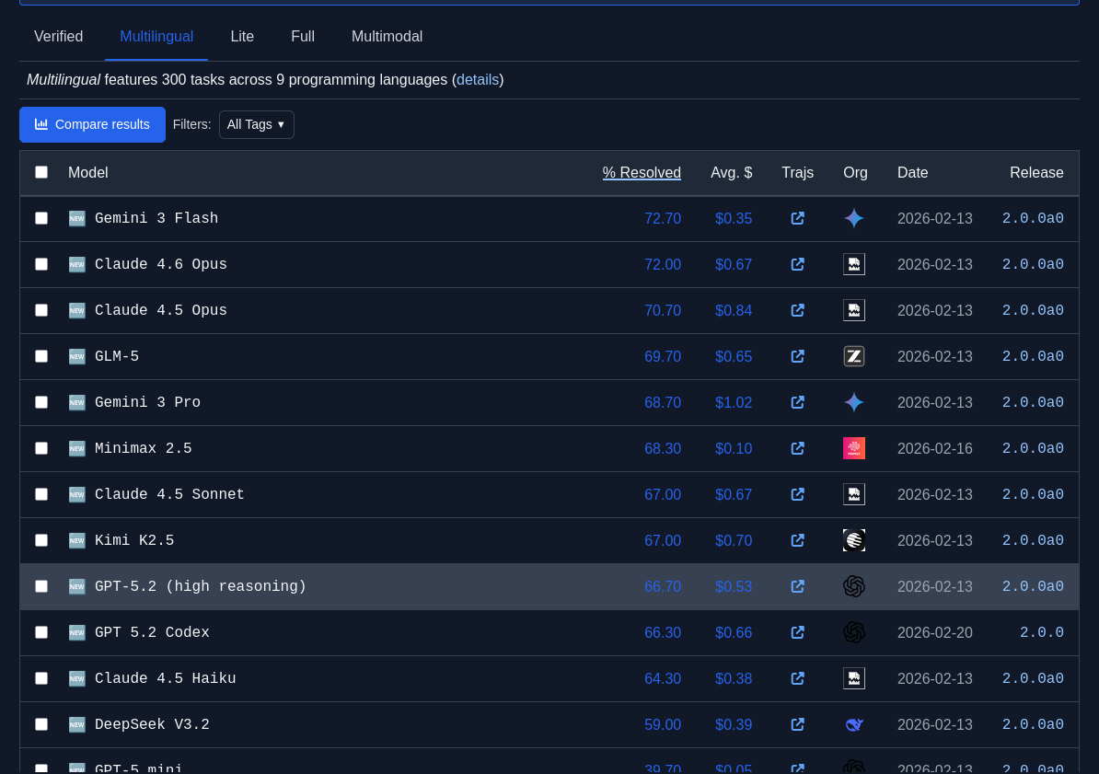Open the All Tags filter dropdown

[x=256, y=124]
